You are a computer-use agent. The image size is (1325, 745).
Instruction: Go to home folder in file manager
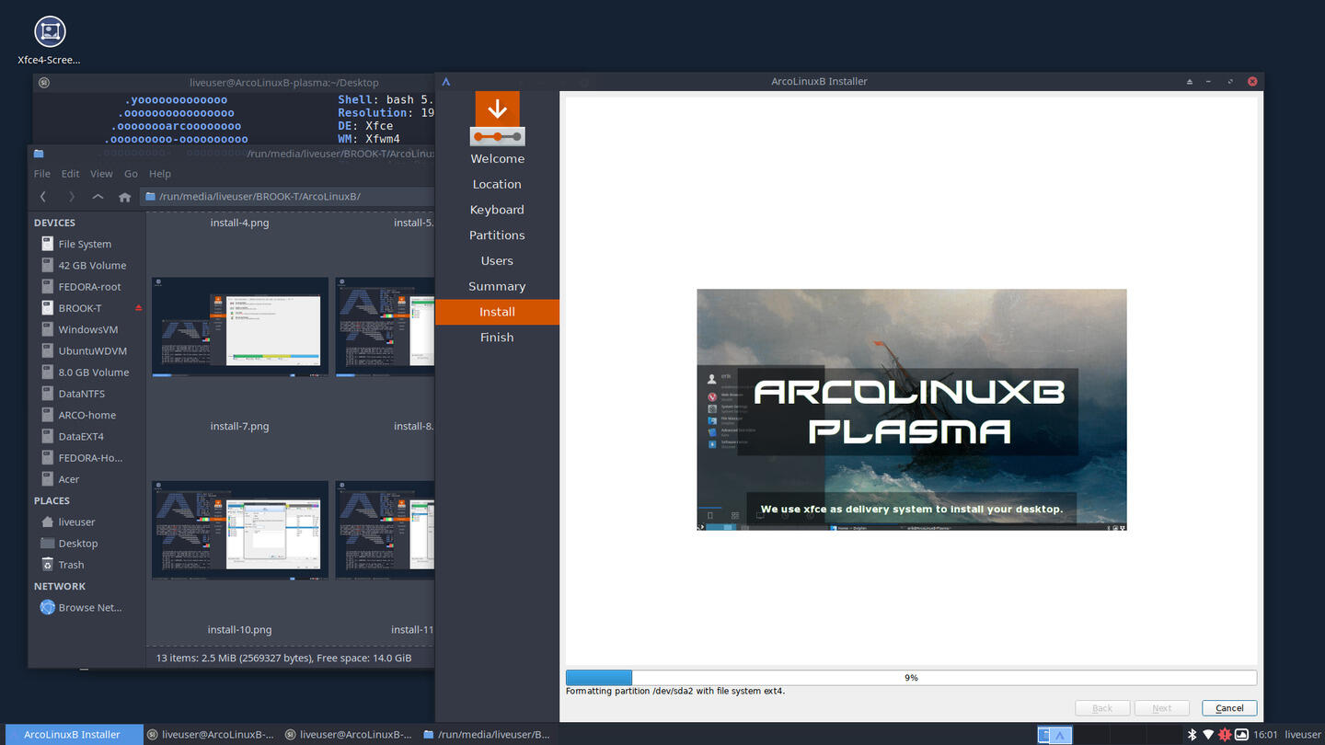pos(124,197)
